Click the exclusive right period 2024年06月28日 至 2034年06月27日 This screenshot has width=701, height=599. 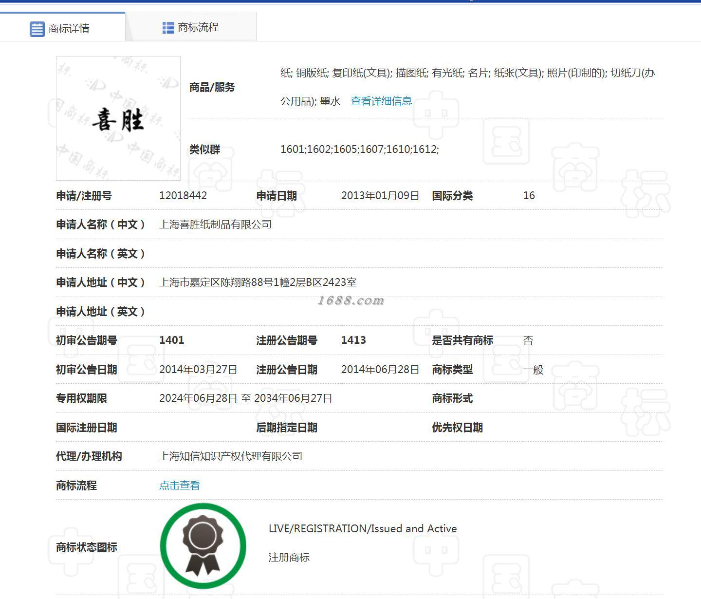[x=246, y=398]
